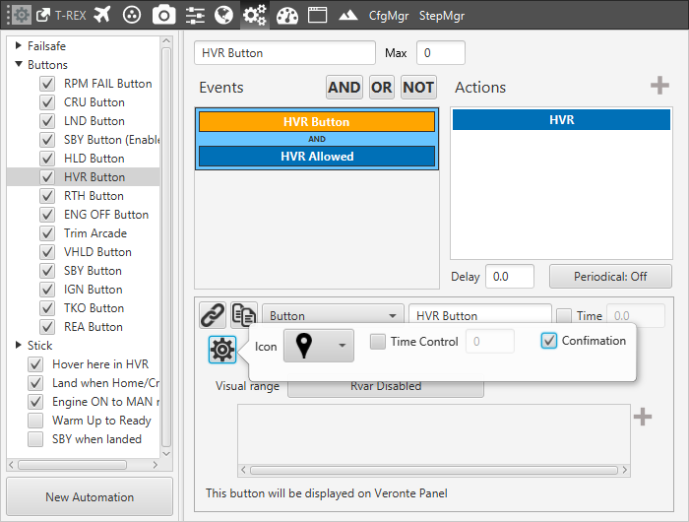Open the circular connections icon
The height and width of the screenshot is (522, 689).
132,15
